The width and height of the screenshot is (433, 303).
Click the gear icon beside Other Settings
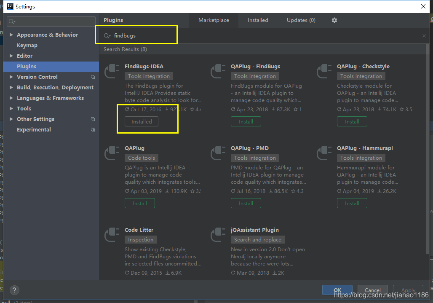93,119
